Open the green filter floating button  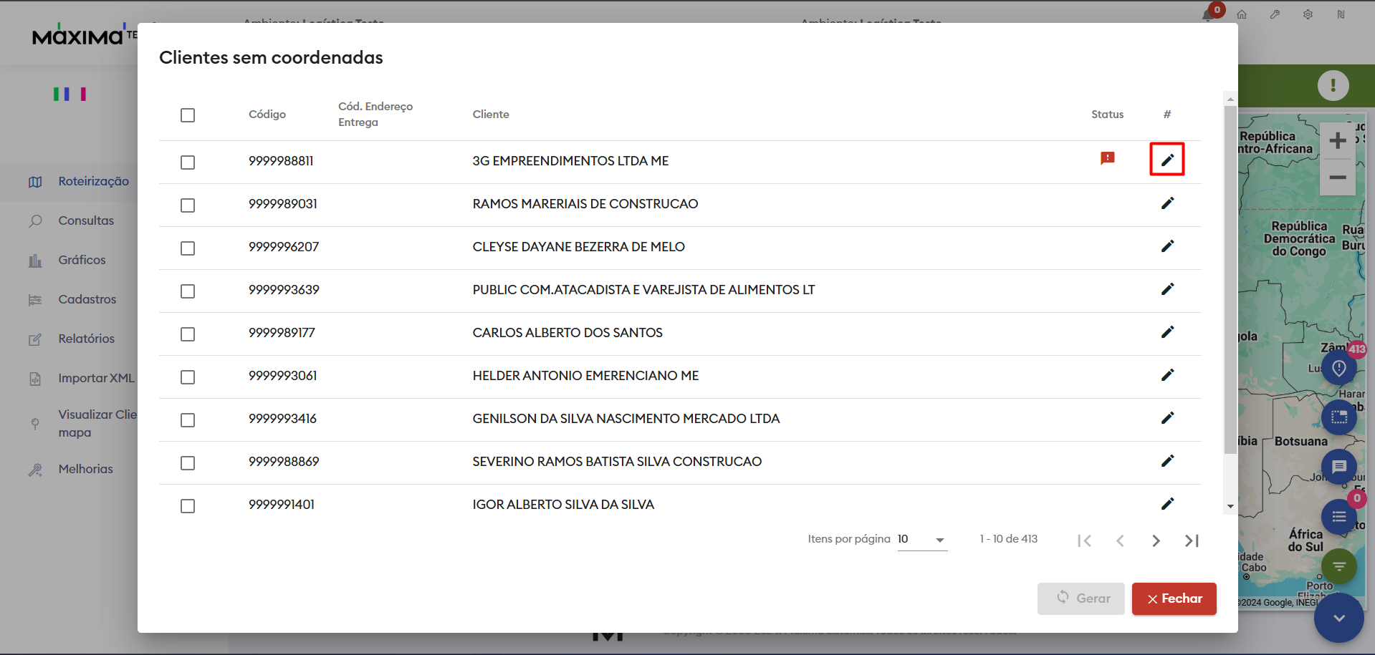tap(1338, 566)
